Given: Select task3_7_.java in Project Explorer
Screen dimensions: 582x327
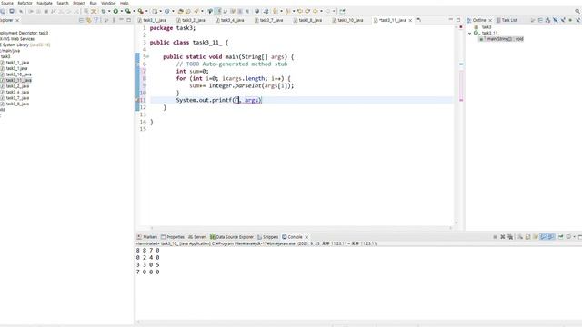Looking at the screenshot, I should [17, 98].
